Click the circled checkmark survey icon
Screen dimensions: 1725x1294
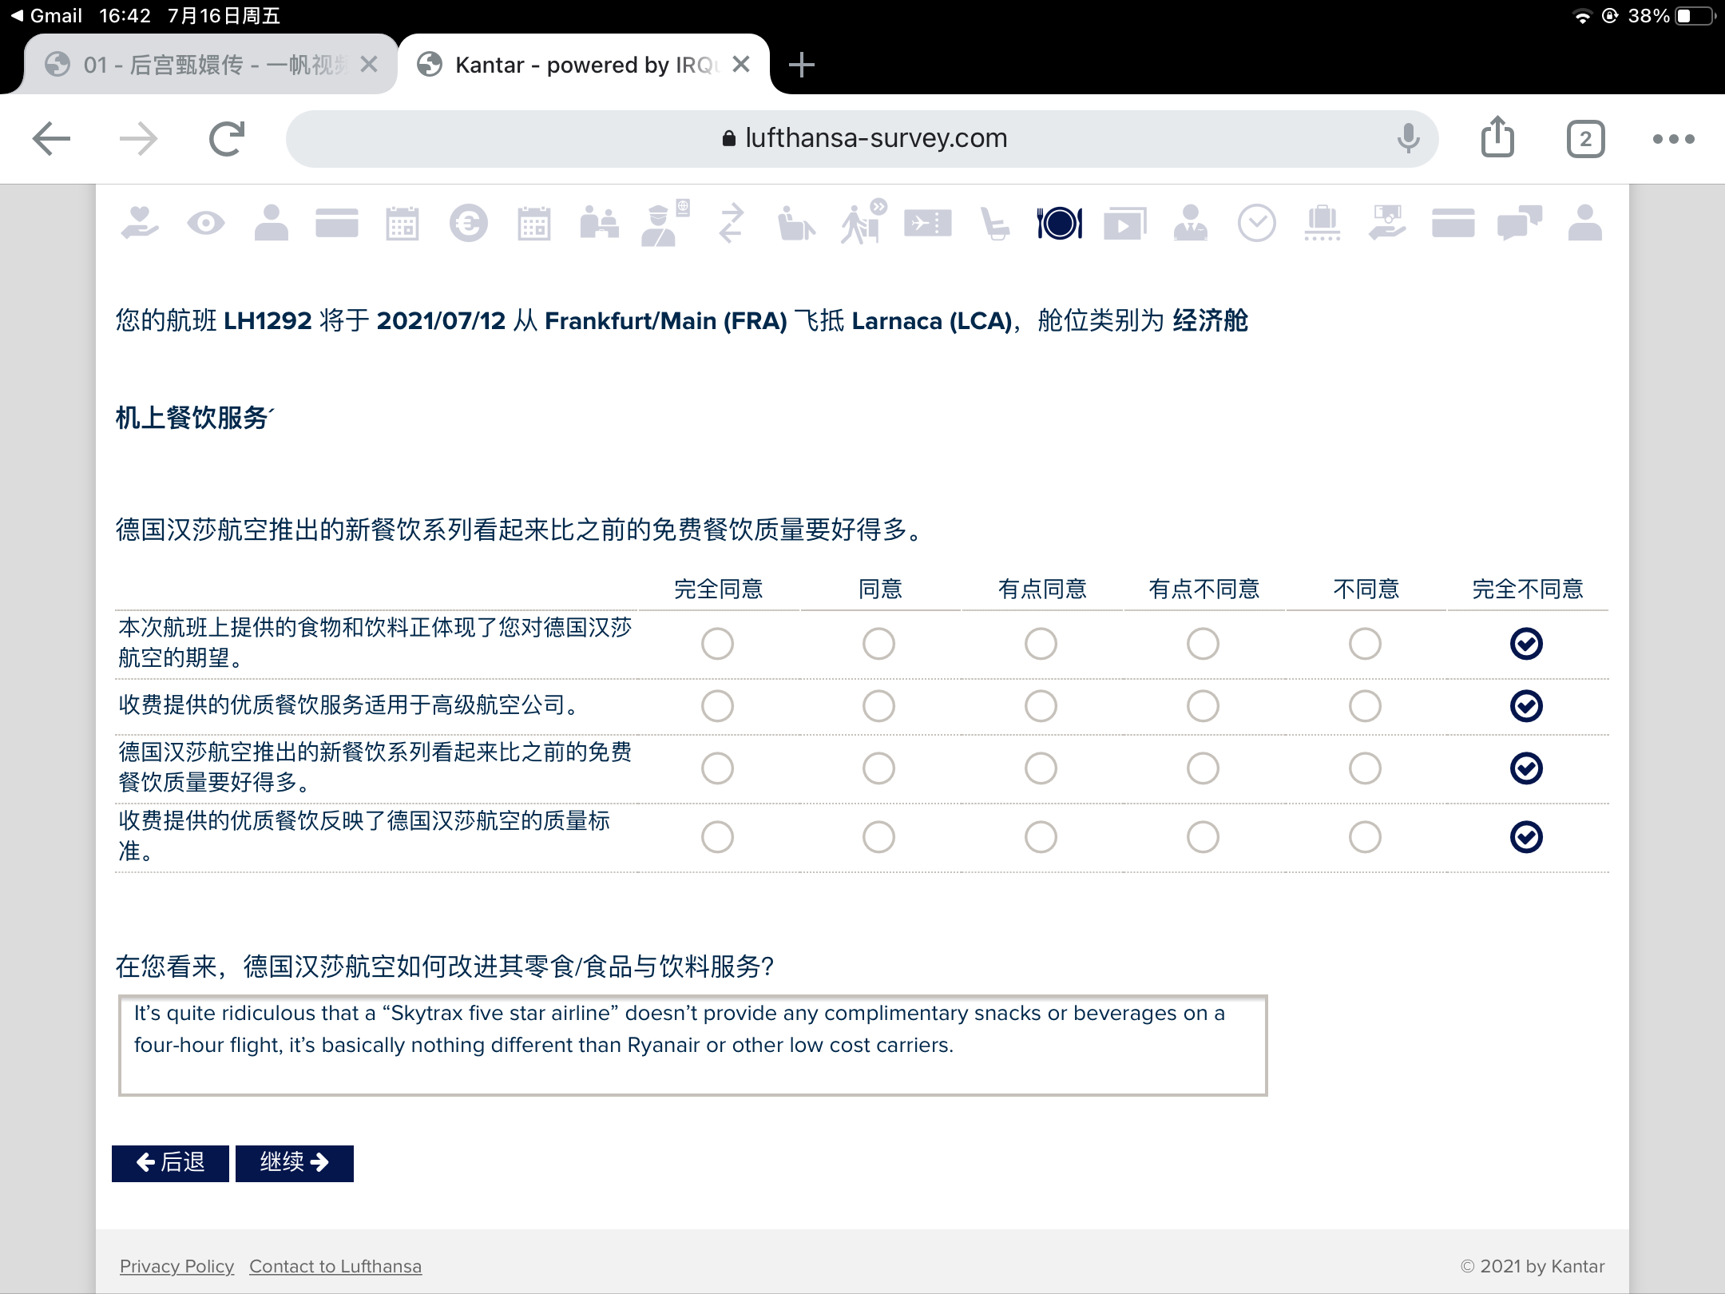[x=1257, y=223]
